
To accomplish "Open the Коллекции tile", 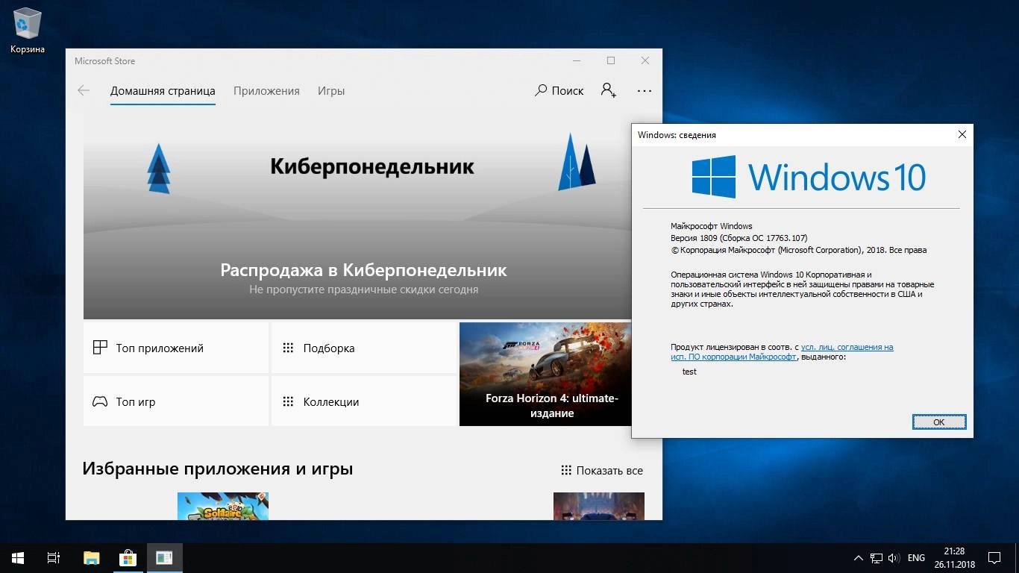I will click(364, 401).
